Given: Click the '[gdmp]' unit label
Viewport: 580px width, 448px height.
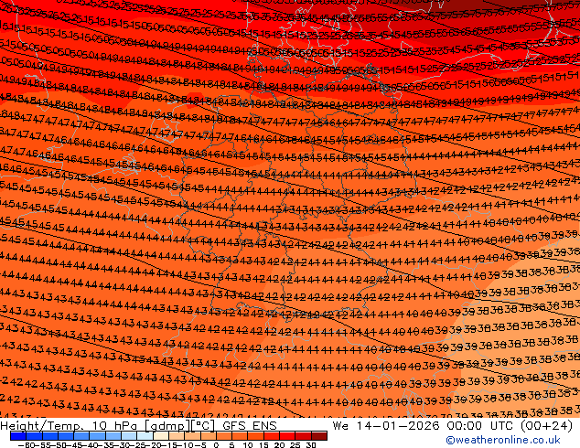Looking at the screenshot, I should pos(167,426).
